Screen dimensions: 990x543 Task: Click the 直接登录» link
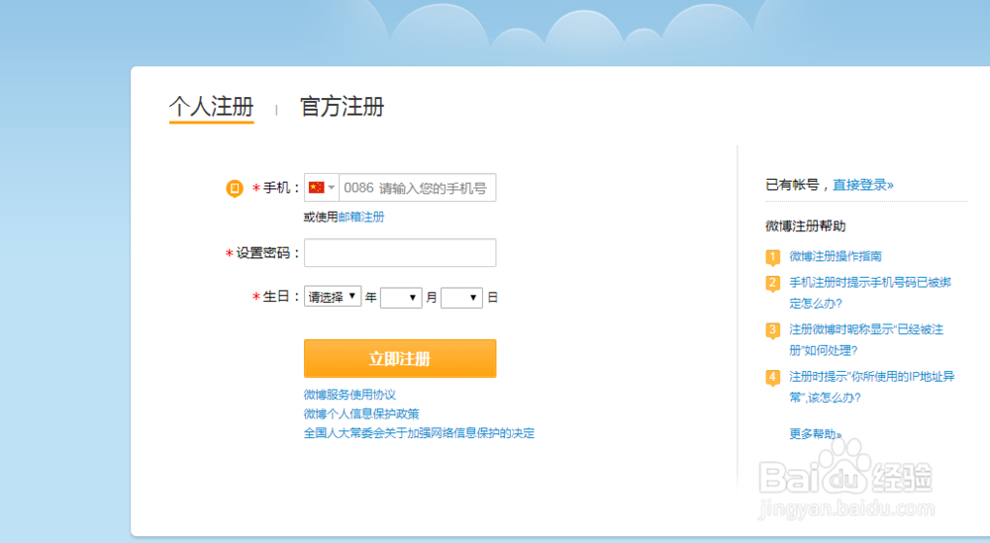tap(862, 185)
